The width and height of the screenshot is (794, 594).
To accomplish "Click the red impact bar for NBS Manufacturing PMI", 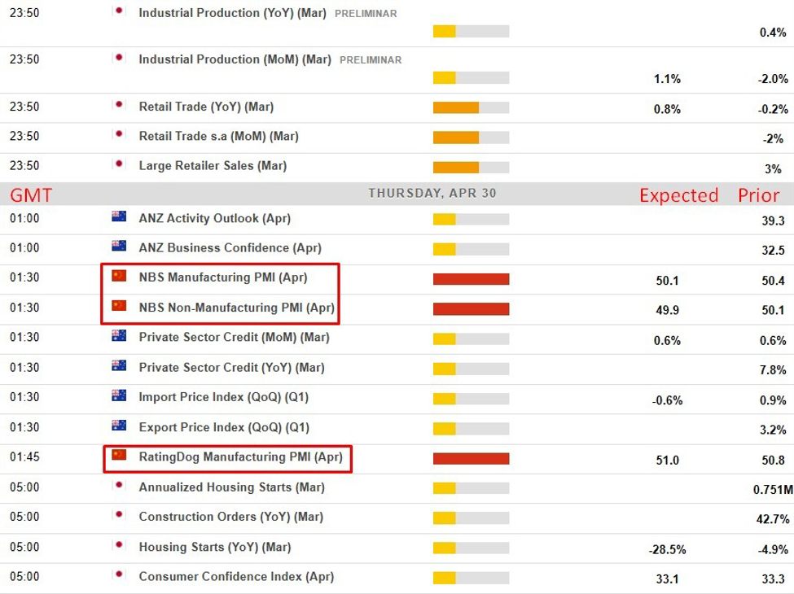I will point(471,279).
